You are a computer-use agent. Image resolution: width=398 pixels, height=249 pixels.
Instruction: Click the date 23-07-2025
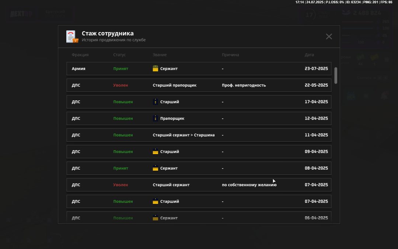tap(316, 69)
